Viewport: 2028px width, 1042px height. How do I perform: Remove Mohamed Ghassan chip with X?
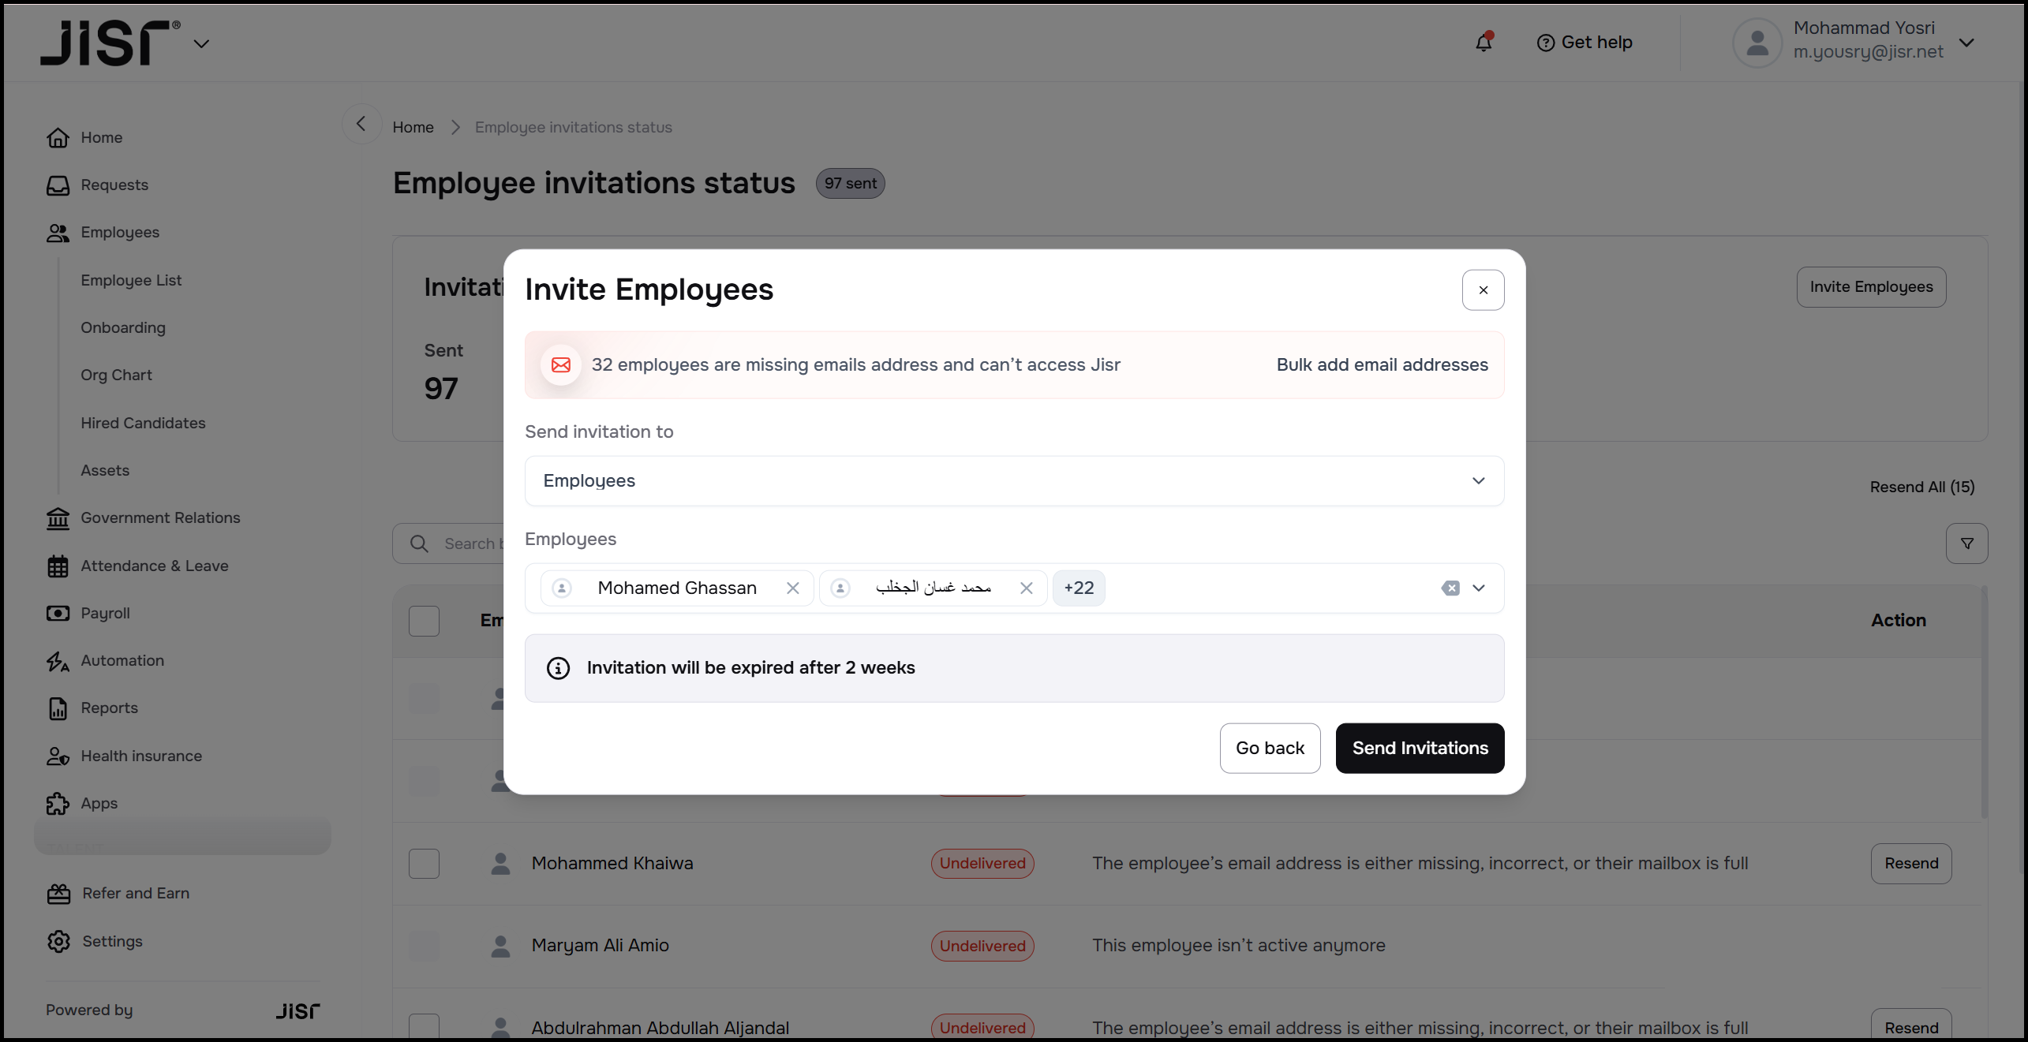(x=793, y=588)
